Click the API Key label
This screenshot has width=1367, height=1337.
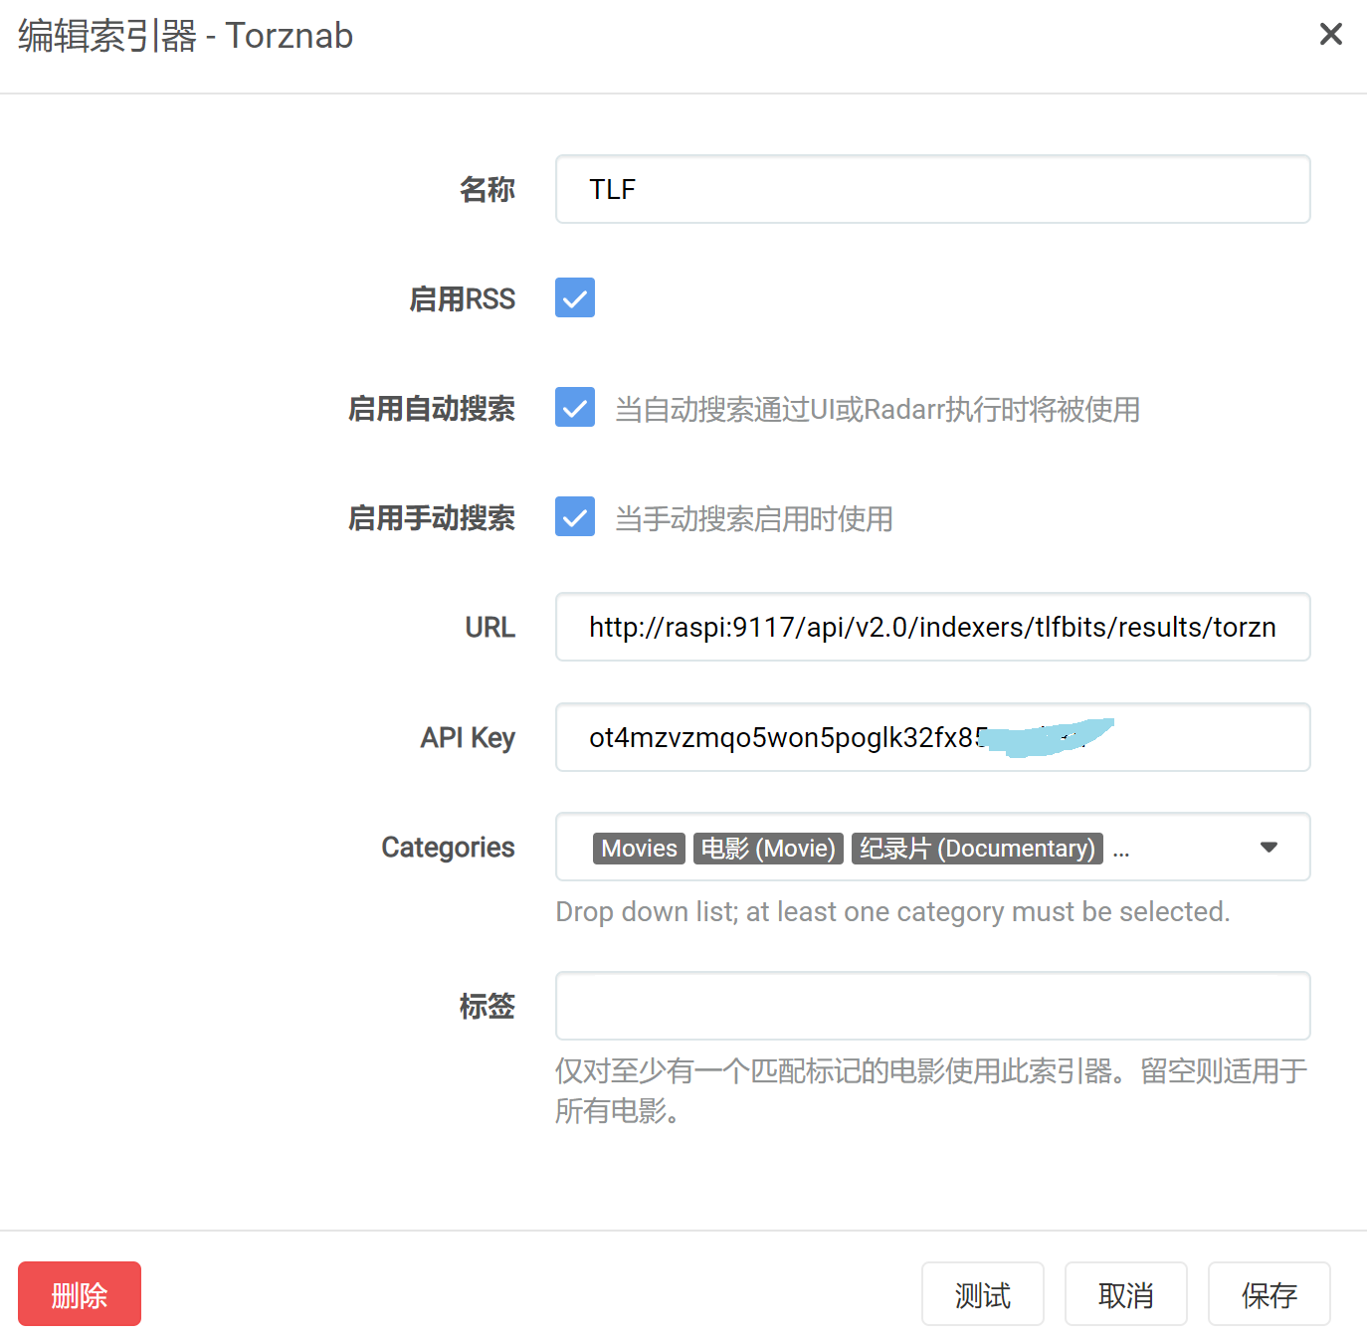click(x=468, y=738)
